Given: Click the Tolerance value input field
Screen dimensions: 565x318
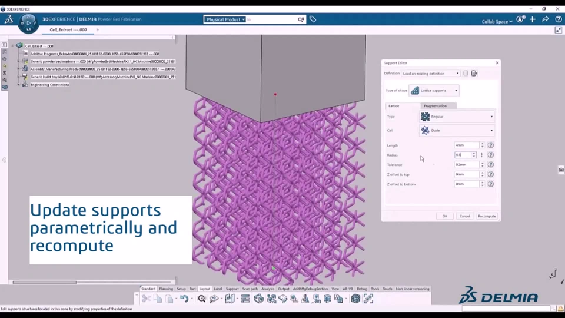Looking at the screenshot, I should [467, 165].
